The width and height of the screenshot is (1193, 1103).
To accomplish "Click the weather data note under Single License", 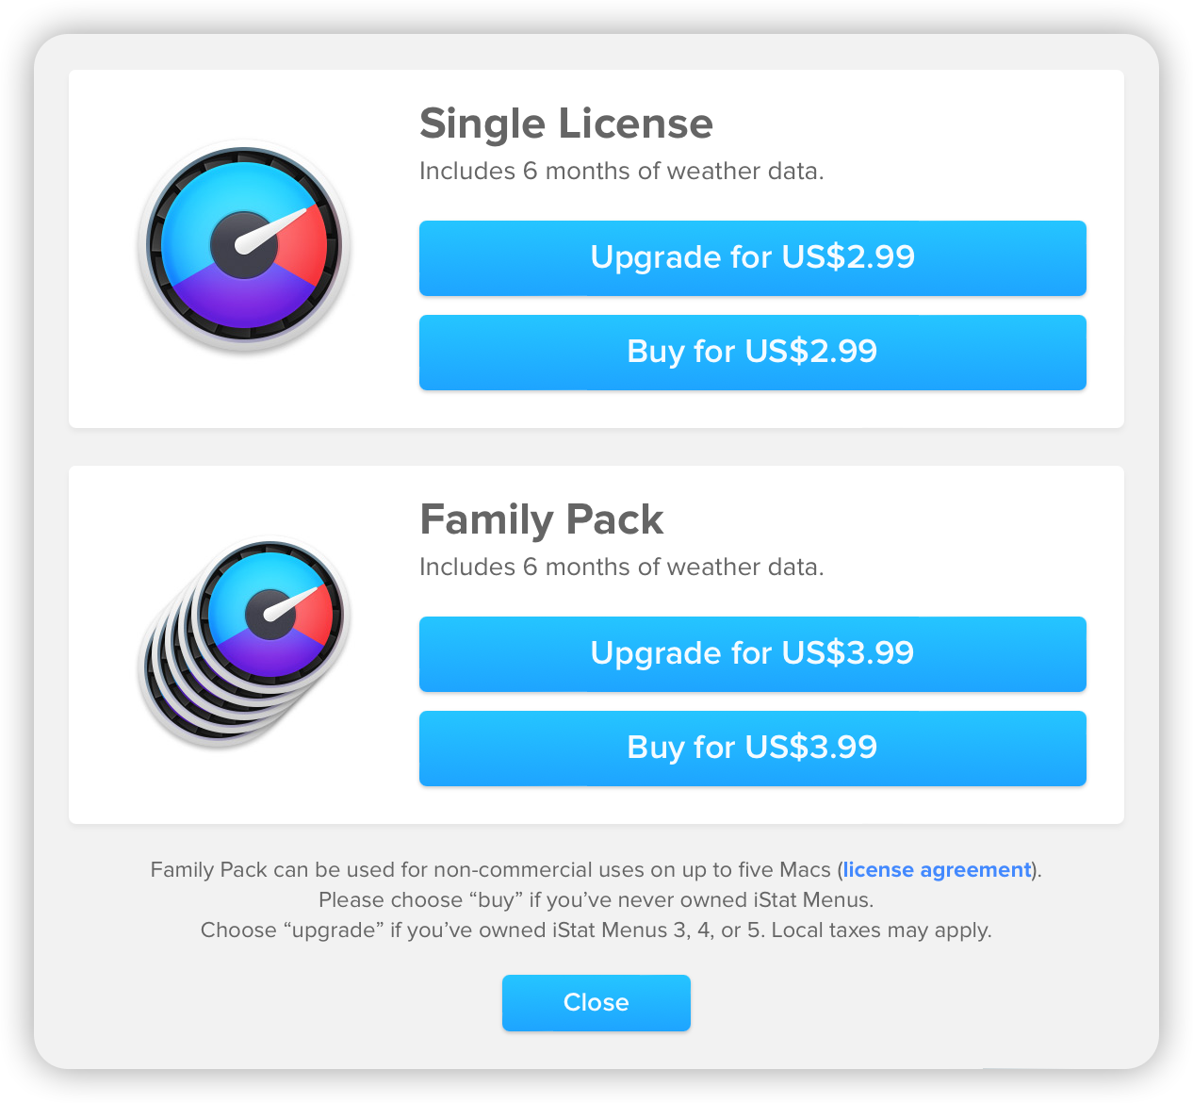I will (621, 171).
